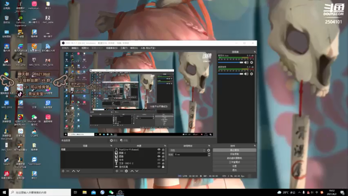Adjust the first mixer channel volume slider
348x196 pixels.
(231, 62)
